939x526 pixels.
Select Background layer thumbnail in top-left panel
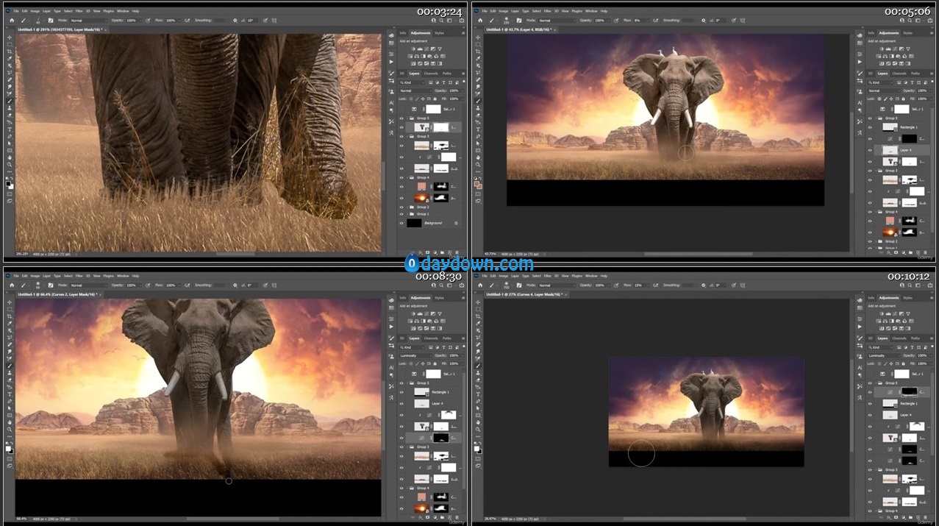point(414,223)
